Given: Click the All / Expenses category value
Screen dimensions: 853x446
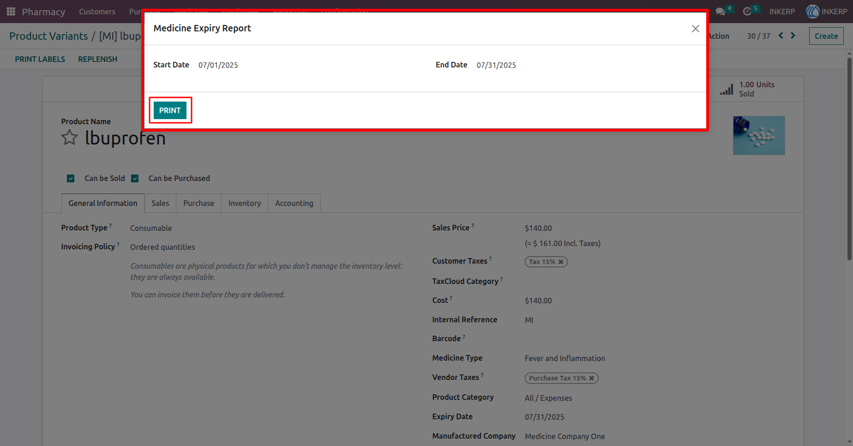Looking at the screenshot, I should [x=548, y=398].
